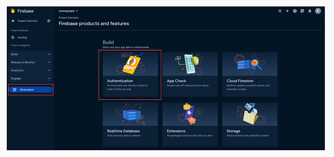Open the Project Overview link in sidebar
This screenshot has width=334, height=157.
pyautogui.click(x=27, y=21)
